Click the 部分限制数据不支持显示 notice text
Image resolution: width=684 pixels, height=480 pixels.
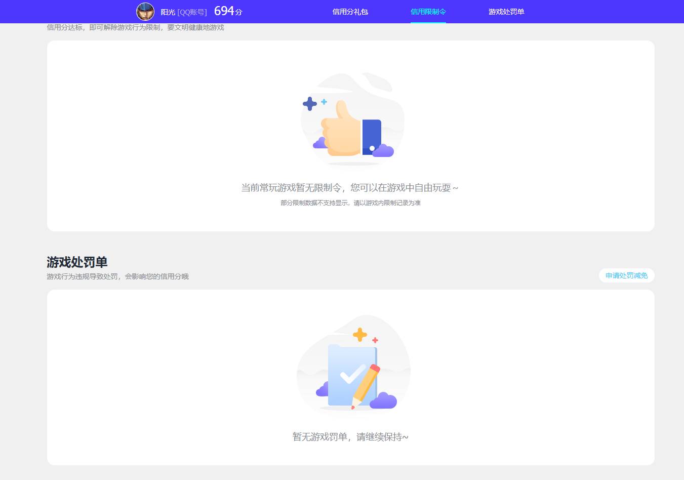350,203
